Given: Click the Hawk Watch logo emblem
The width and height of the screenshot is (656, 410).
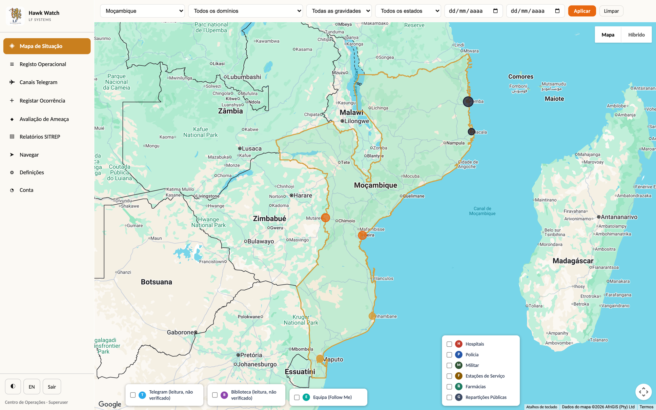Looking at the screenshot, I should pos(15,16).
